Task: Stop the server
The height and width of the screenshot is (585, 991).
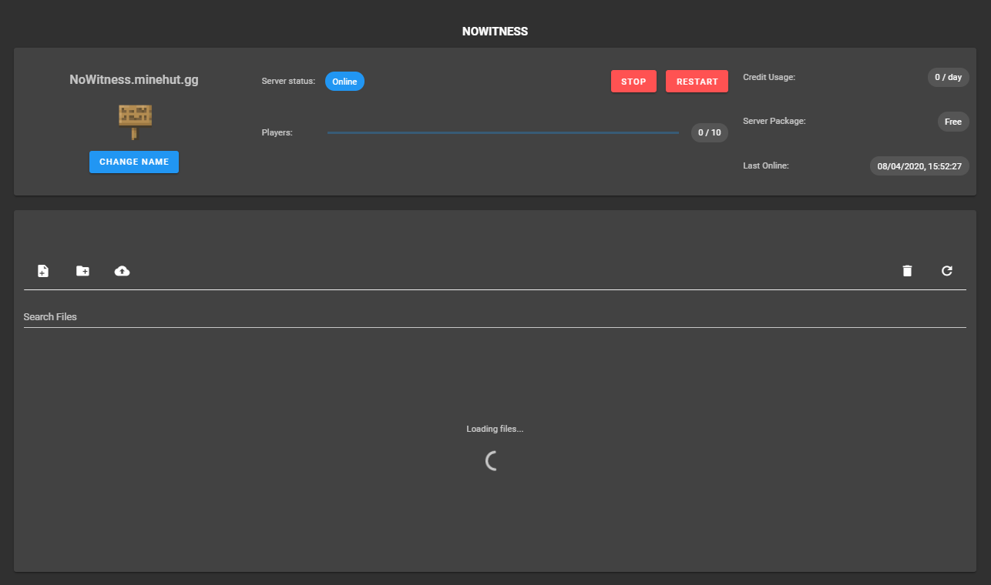Action: pyautogui.click(x=633, y=82)
